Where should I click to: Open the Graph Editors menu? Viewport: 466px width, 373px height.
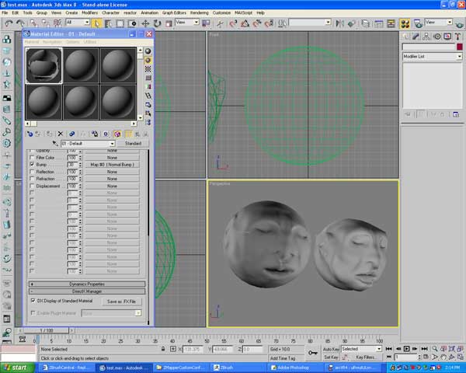tap(174, 12)
